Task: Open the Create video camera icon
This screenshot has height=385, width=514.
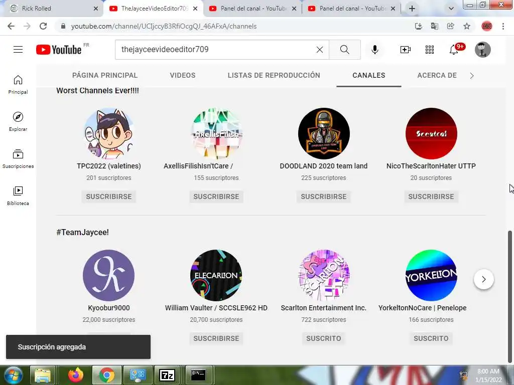Action: point(406,50)
